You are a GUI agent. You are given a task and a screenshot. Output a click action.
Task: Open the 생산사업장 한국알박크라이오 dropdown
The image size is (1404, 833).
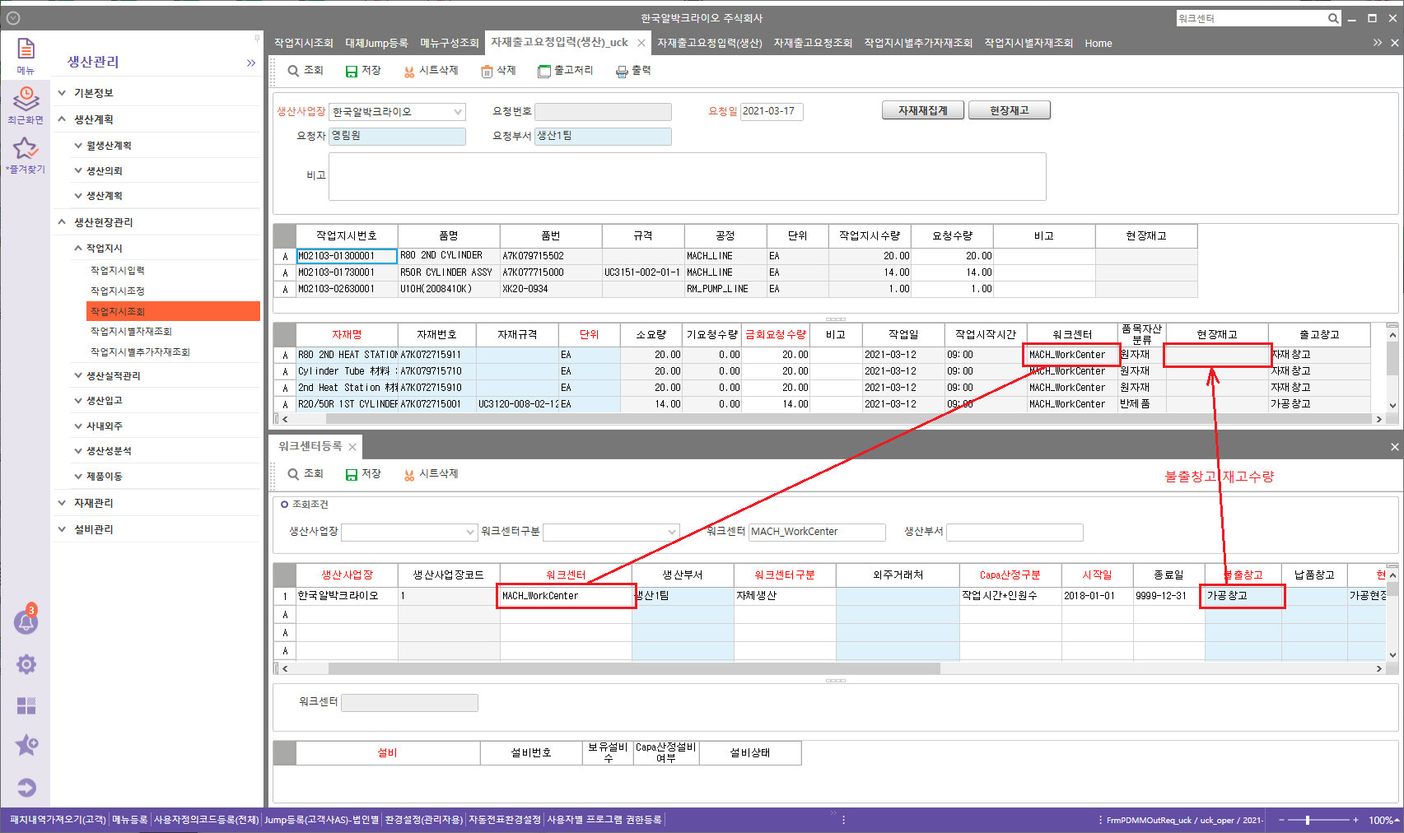(458, 112)
